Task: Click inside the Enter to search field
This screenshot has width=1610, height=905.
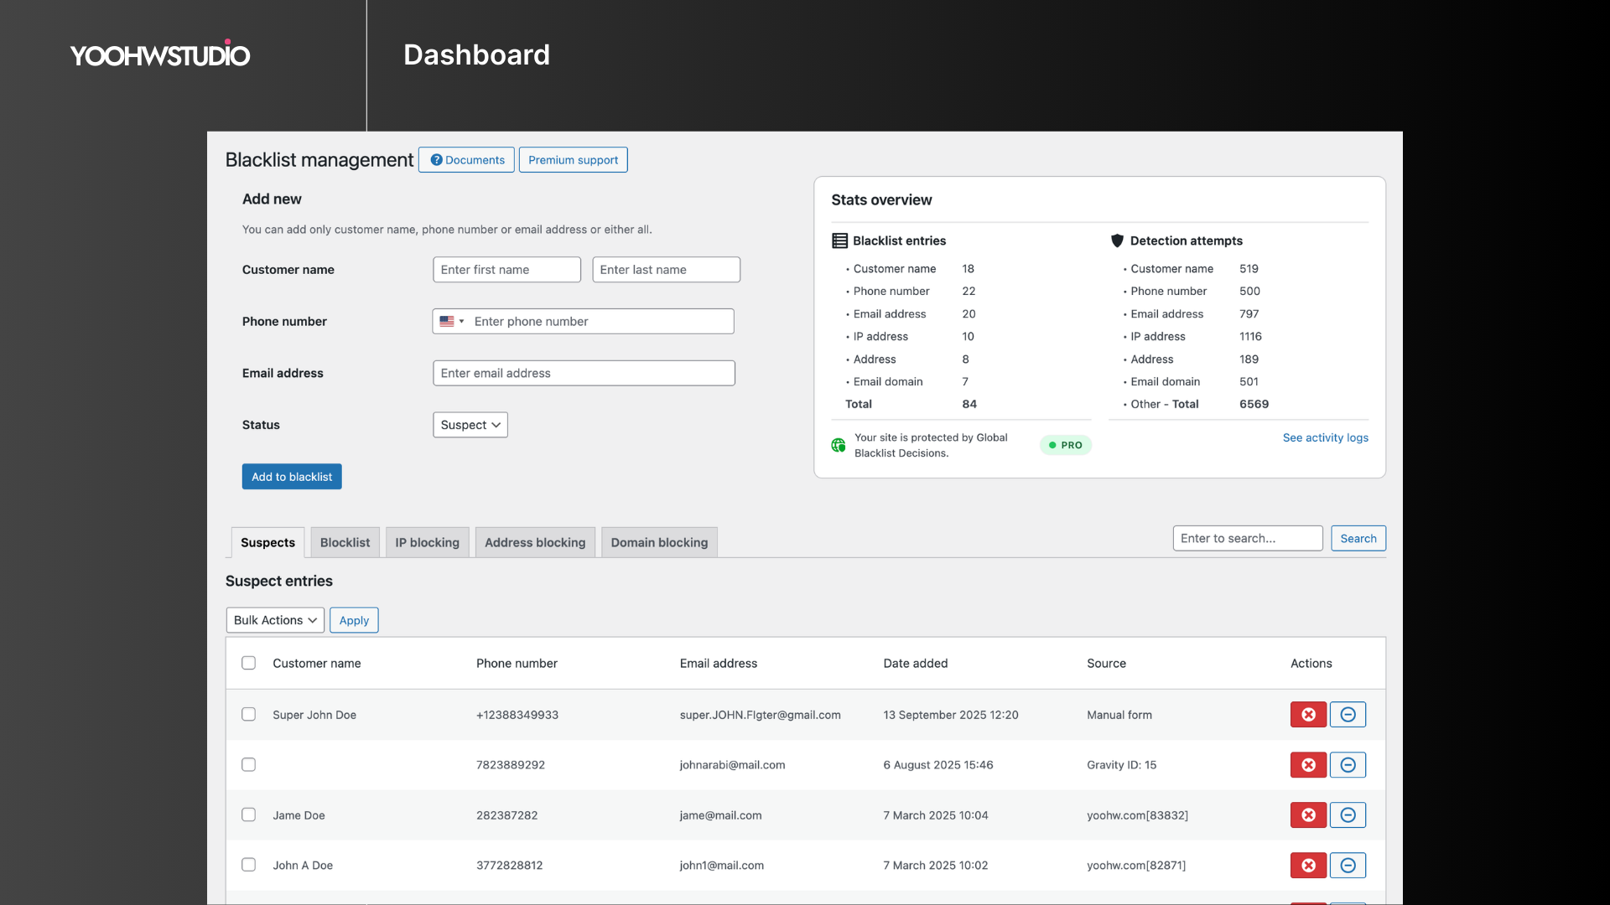Action: [x=1247, y=538]
